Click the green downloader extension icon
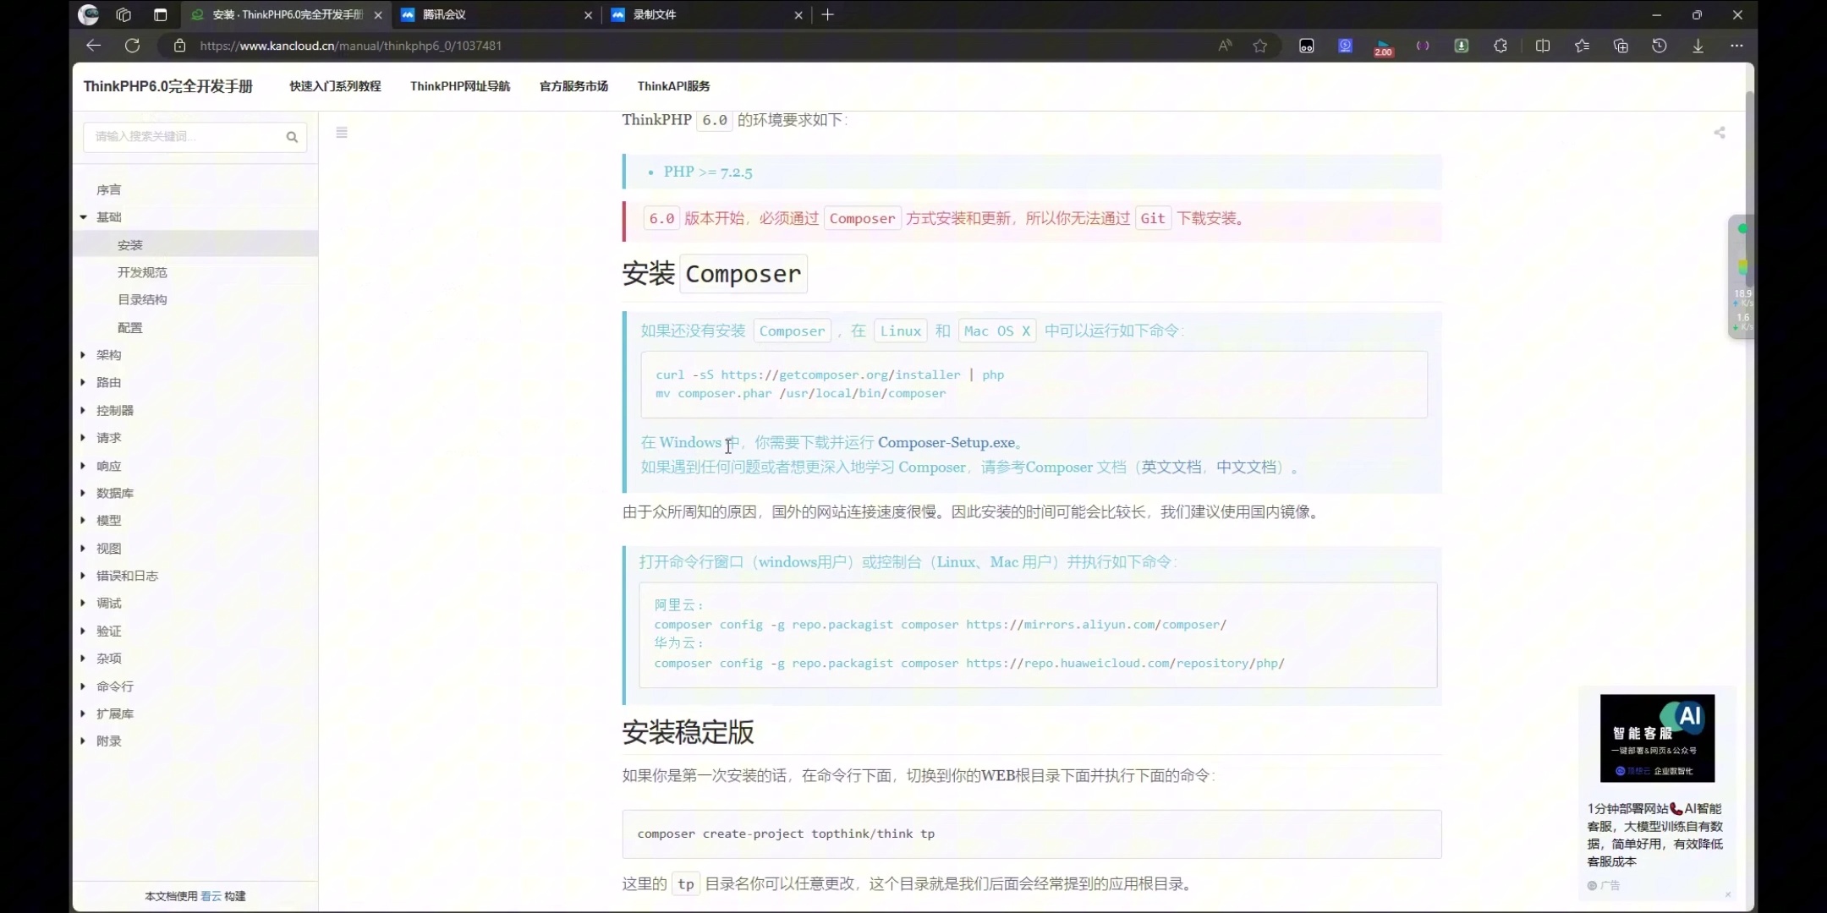Image resolution: width=1827 pixels, height=913 pixels. tap(1462, 46)
